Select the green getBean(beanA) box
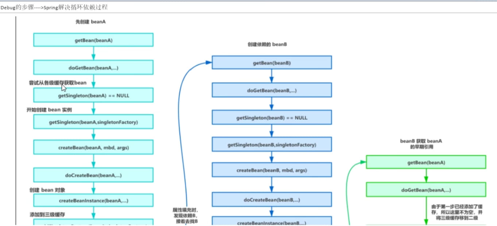The width and height of the screenshot is (497, 226). 426,162
